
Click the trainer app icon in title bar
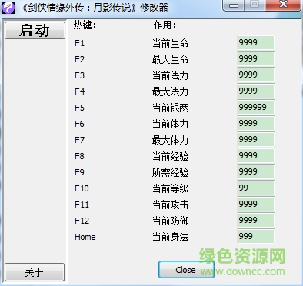(x=8, y=8)
